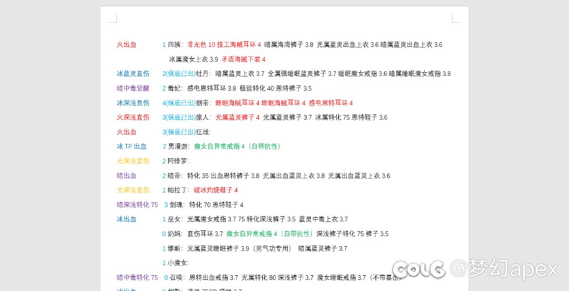Click the '火出血' label in the 狂战 row
The width and height of the screenshot is (569, 291).
(126, 132)
